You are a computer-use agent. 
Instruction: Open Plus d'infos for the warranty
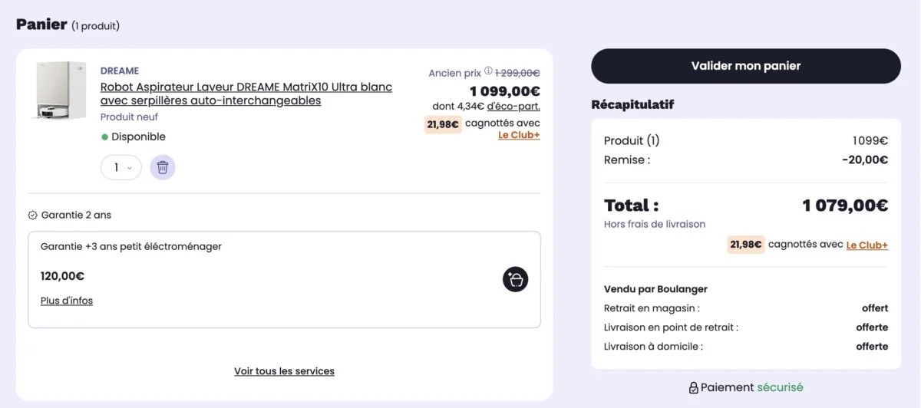67,301
